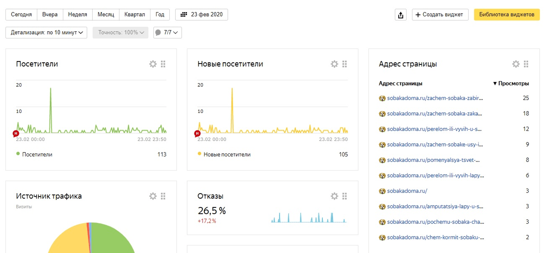
Task: Switch to Месяц period
Action: click(106, 14)
